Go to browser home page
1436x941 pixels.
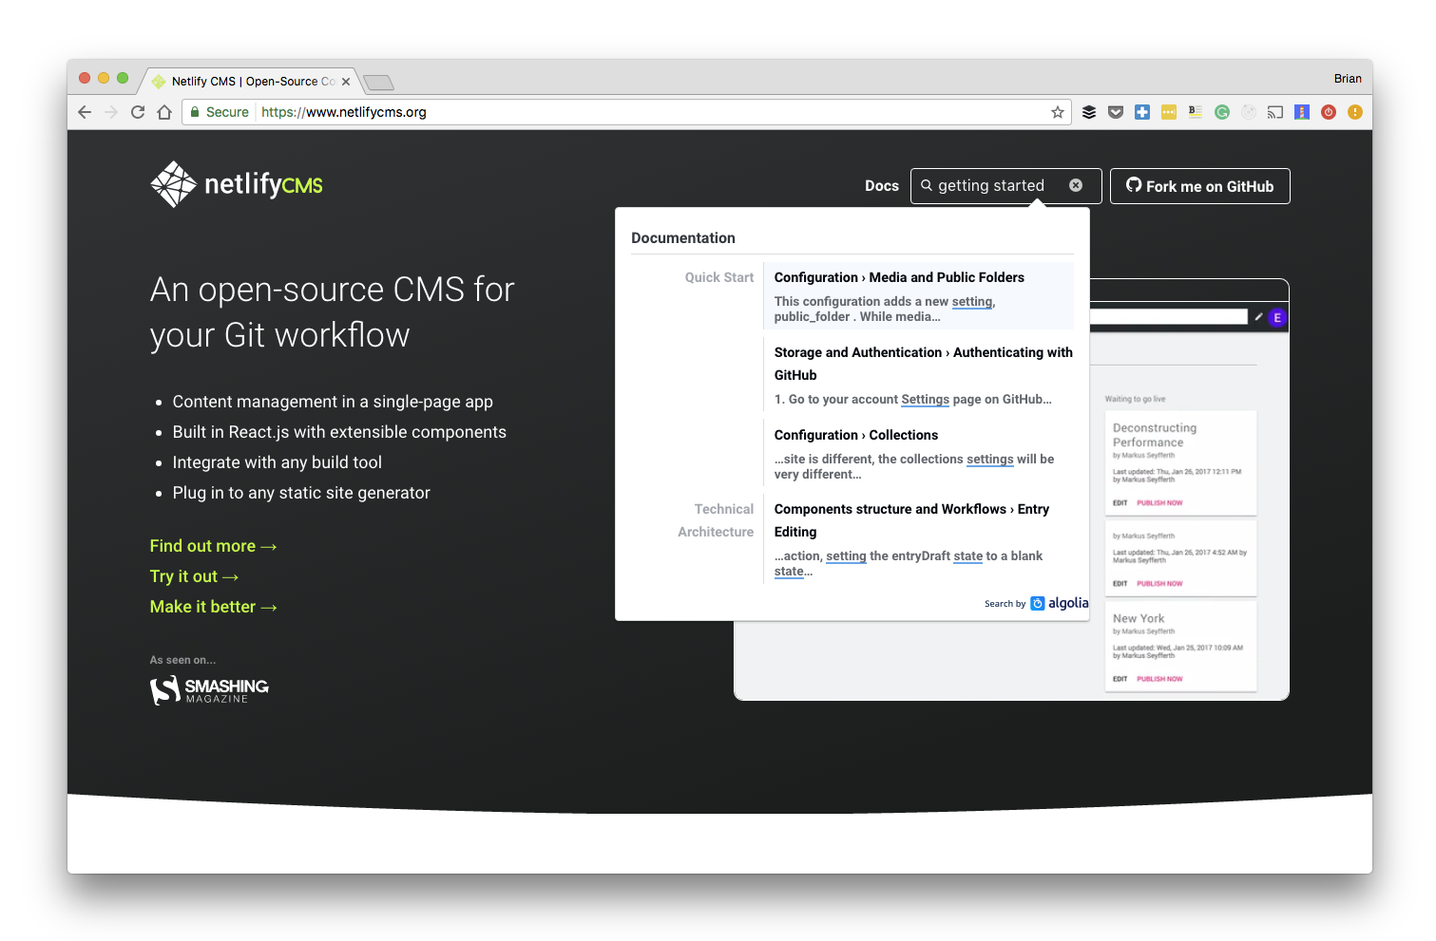tap(164, 112)
